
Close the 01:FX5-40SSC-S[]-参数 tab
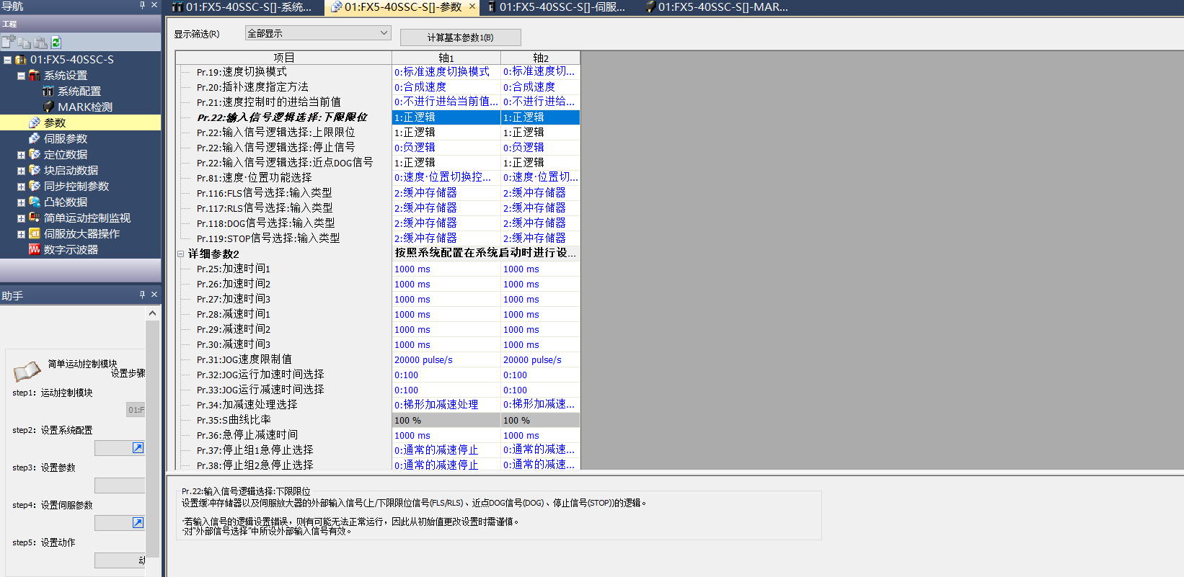point(472,6)
